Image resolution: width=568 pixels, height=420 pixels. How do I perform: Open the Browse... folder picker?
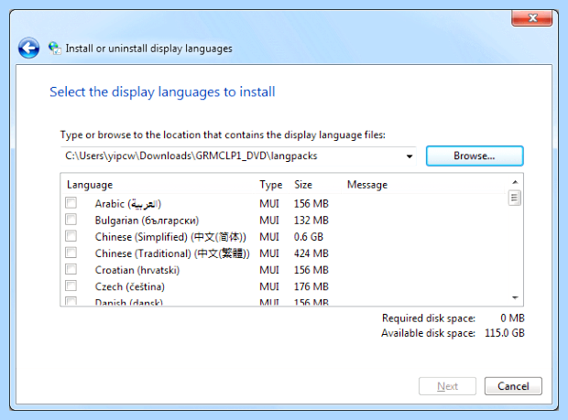[x=475, y=156]
